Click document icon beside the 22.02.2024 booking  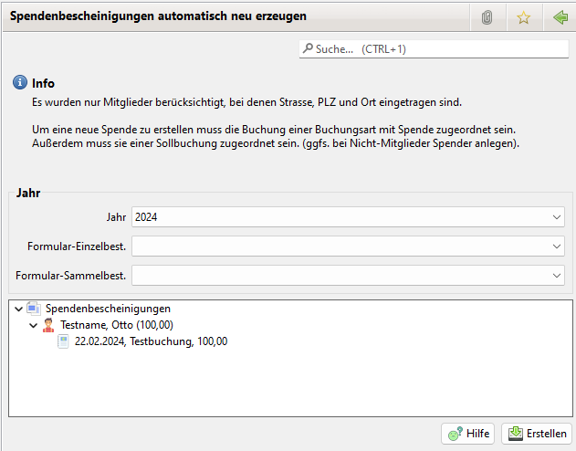(x=63, y=341)
